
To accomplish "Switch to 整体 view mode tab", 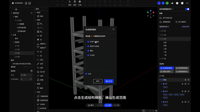I will click(91, 105).
